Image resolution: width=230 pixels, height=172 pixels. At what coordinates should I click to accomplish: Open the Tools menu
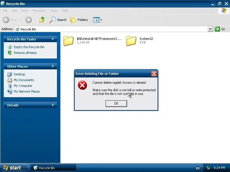coord(54,11)
